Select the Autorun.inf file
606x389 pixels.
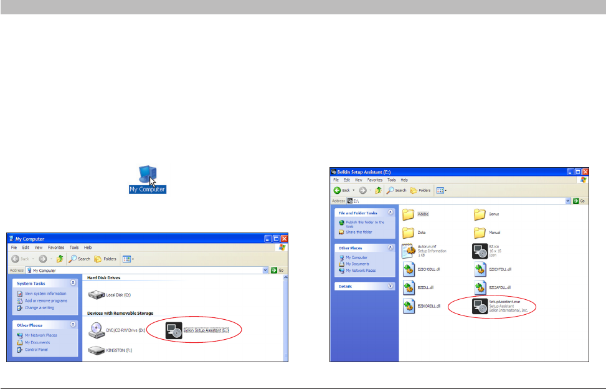[x=424, y=251]
